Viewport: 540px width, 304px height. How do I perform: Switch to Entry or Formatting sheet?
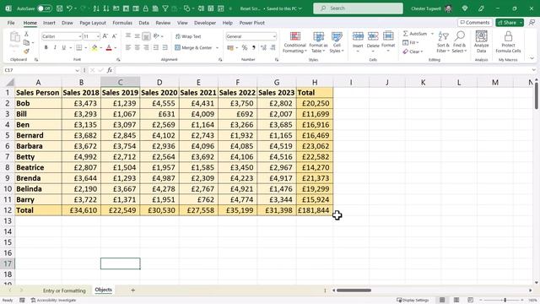64,290
